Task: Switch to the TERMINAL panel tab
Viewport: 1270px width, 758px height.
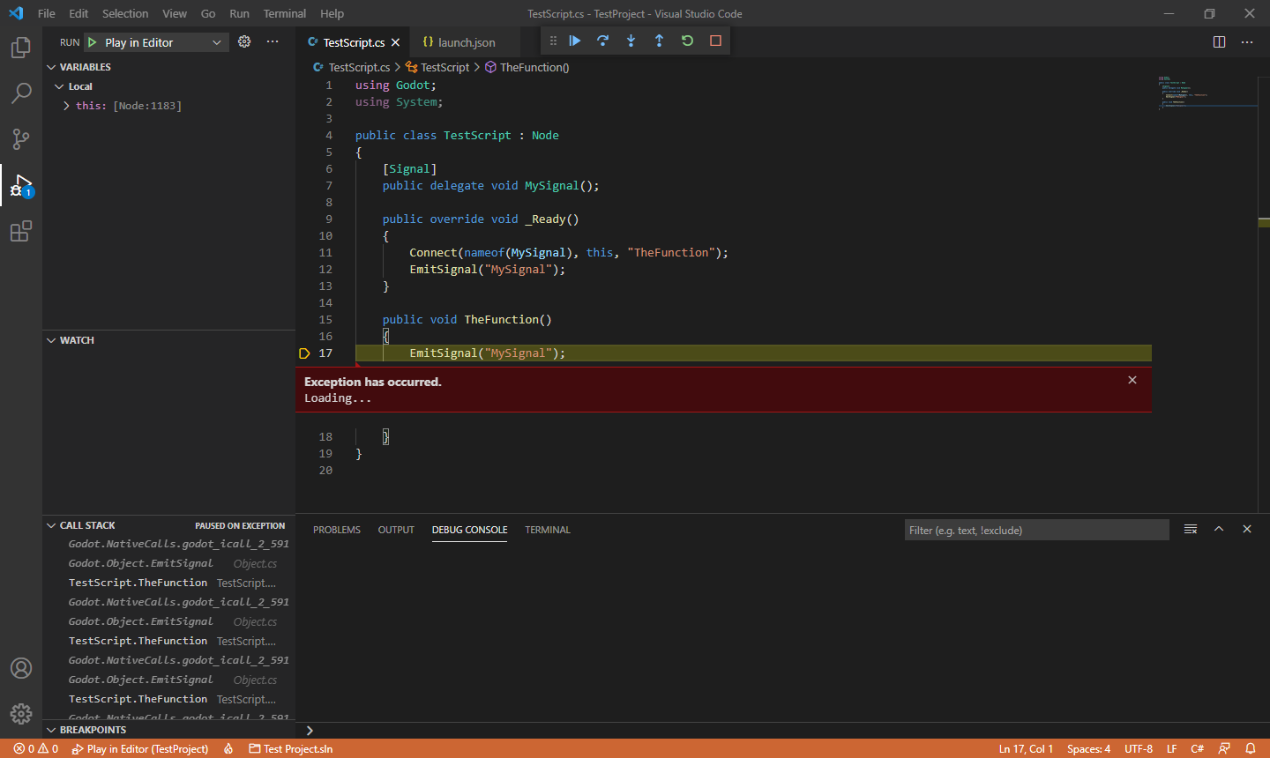Action: pos(548,530)
